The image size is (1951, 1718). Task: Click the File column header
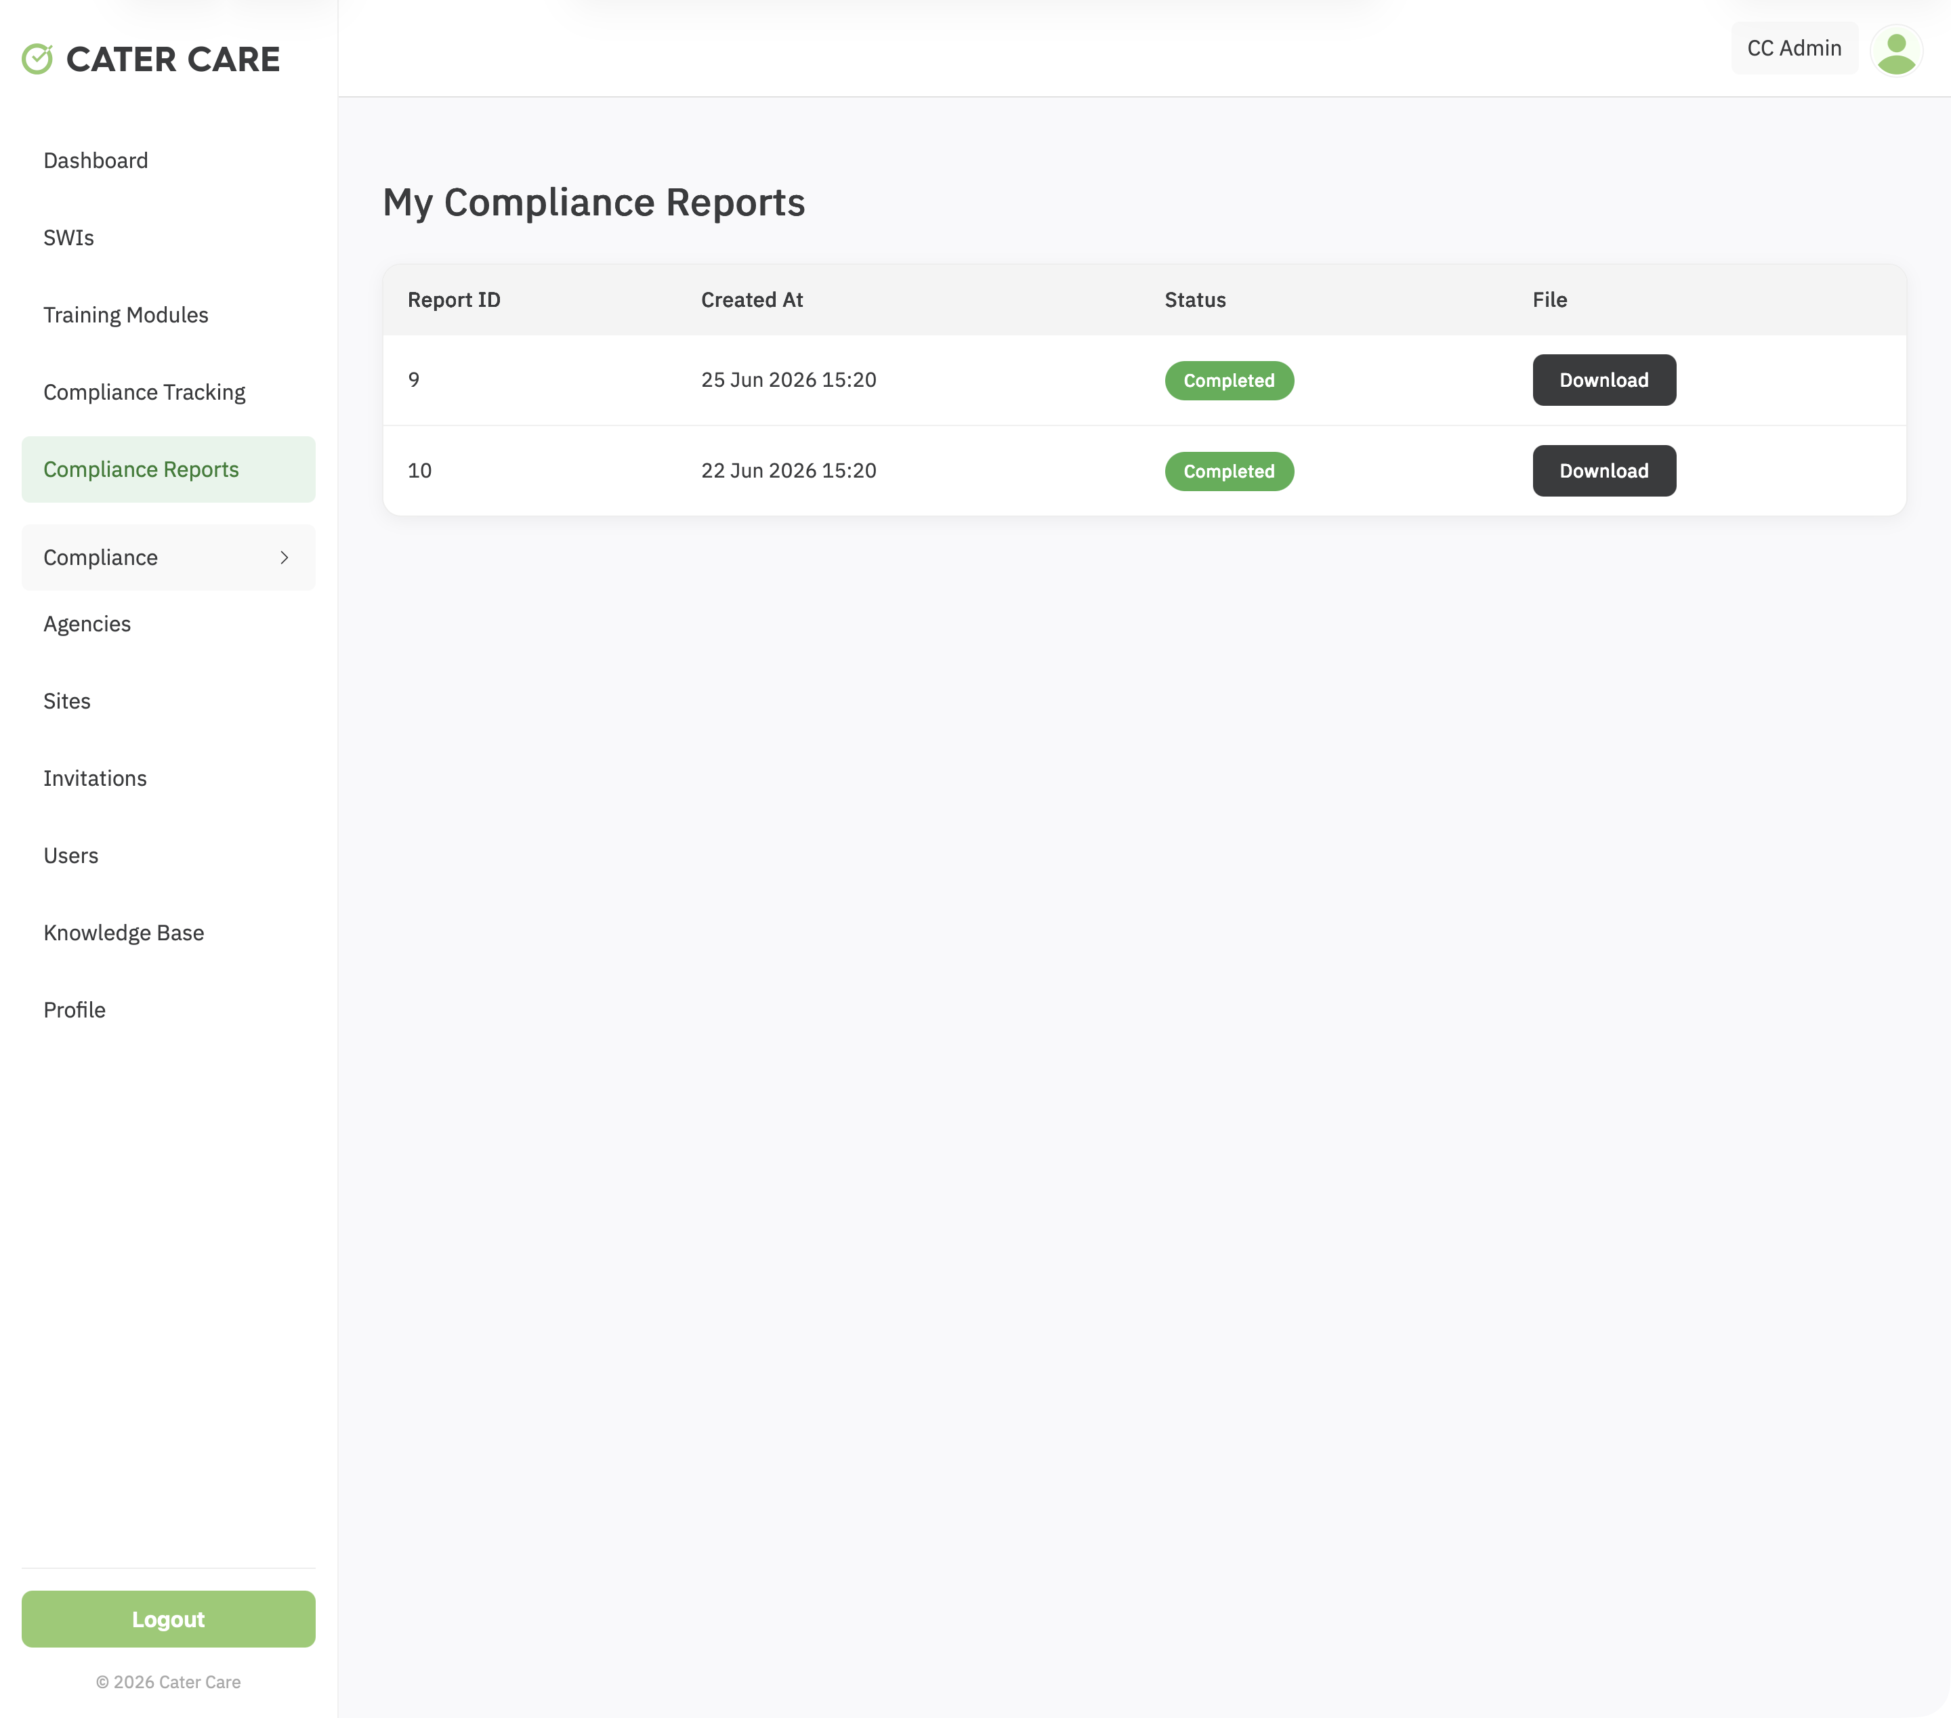click(x=1550, y=299)
